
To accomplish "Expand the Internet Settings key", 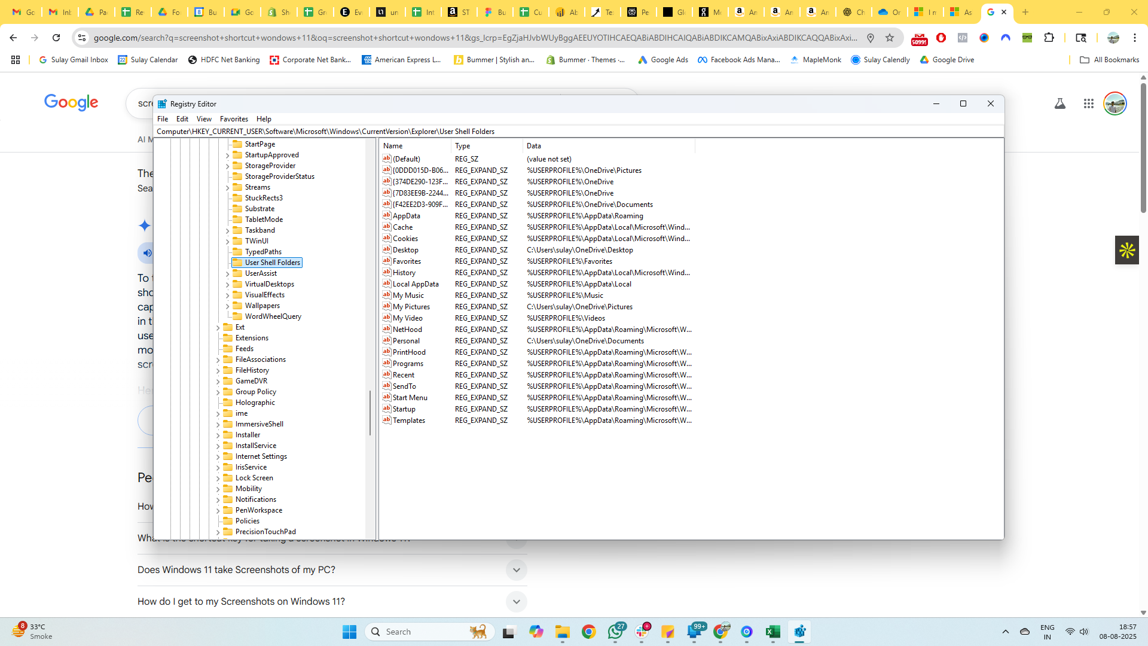I will point(218,457).
